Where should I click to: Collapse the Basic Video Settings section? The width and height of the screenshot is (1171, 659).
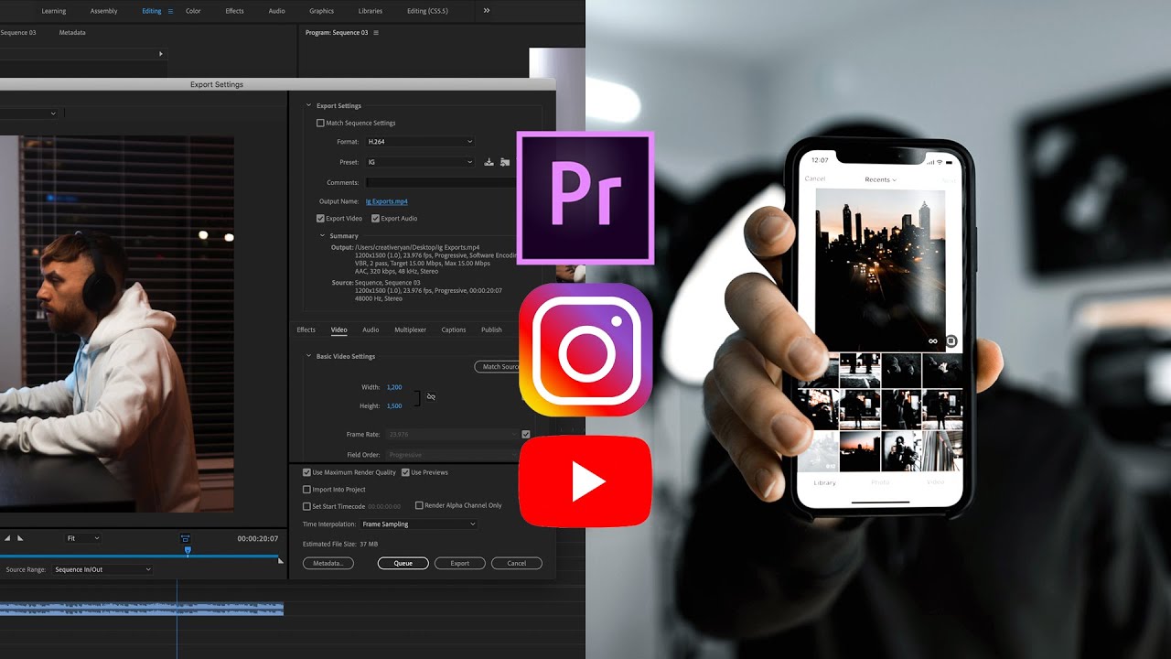308,356
